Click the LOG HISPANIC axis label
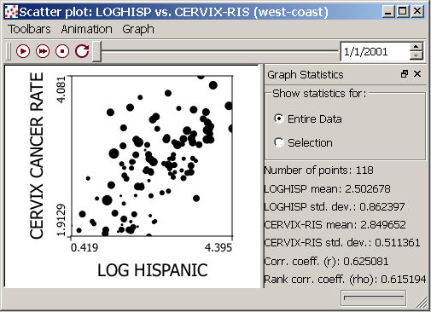The height and width of the screenshot is (312, 431). tap(153, 270)
